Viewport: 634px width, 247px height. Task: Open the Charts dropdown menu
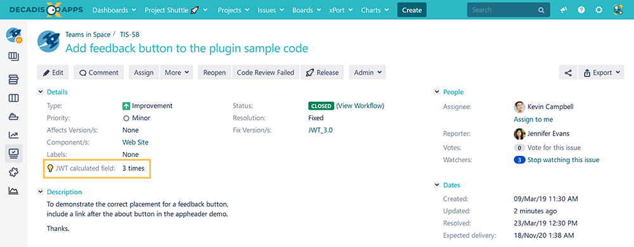point(375,10)
